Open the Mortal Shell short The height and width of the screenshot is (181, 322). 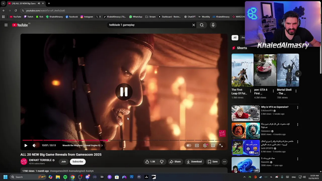click(288, 70)
